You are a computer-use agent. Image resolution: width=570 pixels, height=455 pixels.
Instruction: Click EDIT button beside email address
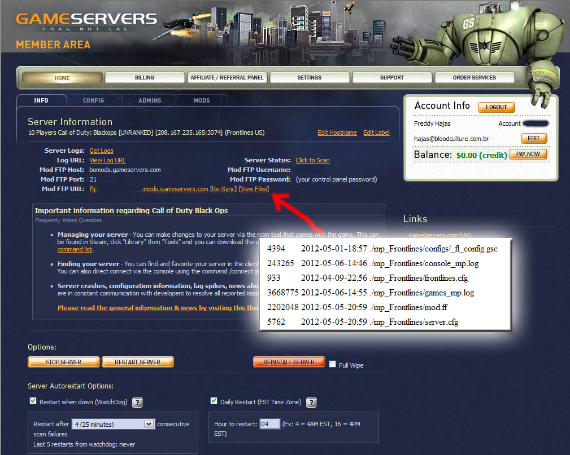534,138
